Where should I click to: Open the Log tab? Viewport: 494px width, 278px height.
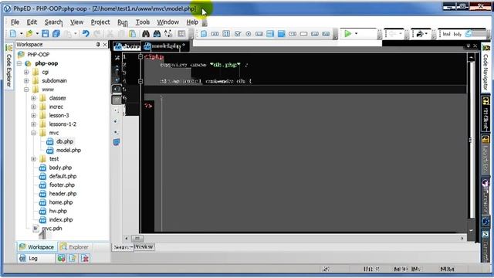tap(36, 259)
